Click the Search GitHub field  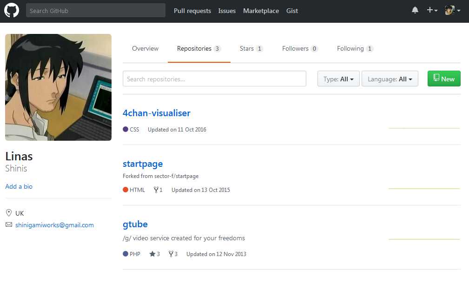click(96, 11)
